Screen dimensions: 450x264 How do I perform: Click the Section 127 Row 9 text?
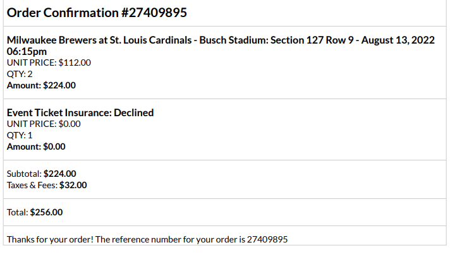313,40
